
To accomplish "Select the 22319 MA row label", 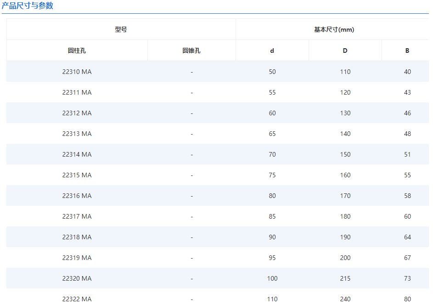I will [77, 258].
